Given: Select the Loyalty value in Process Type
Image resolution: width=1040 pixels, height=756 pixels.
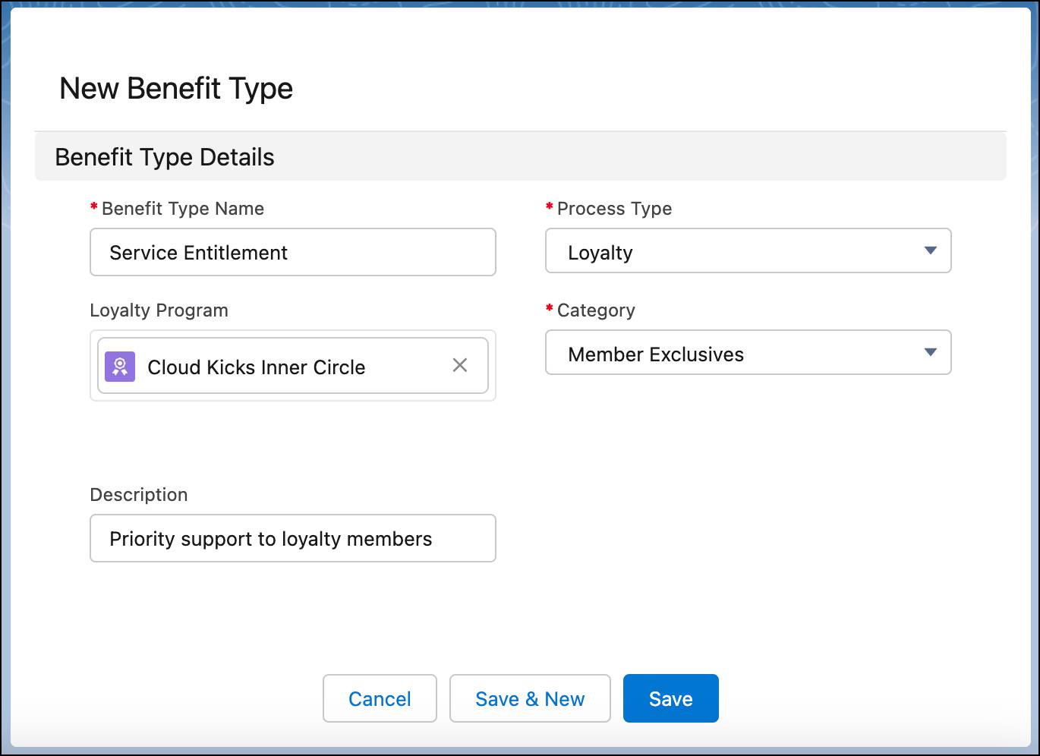Looking at the screenshot, I should 601,252.
